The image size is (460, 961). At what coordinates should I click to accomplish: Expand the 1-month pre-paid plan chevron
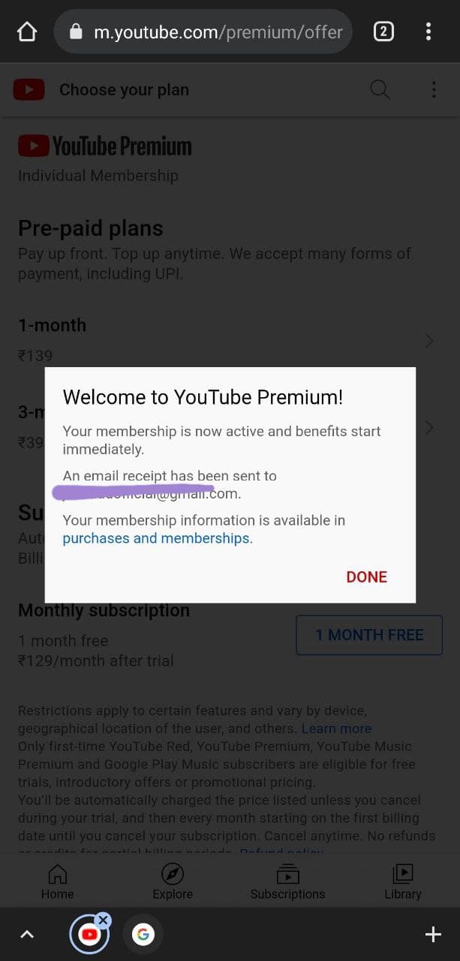coord(429,341)
